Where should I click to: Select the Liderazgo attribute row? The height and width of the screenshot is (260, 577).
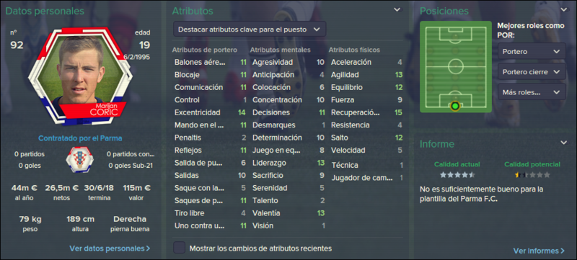point(288,163)
